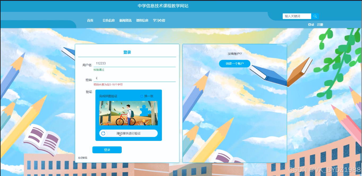Click the 创建一个账户 button
Screen dimensions: 362x176
click(x=234, y=63)
